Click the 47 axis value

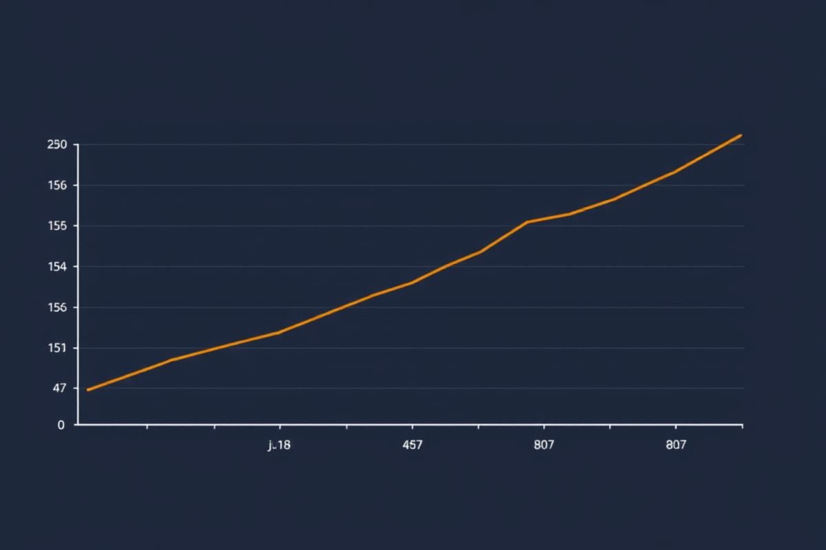coord(59,388)
